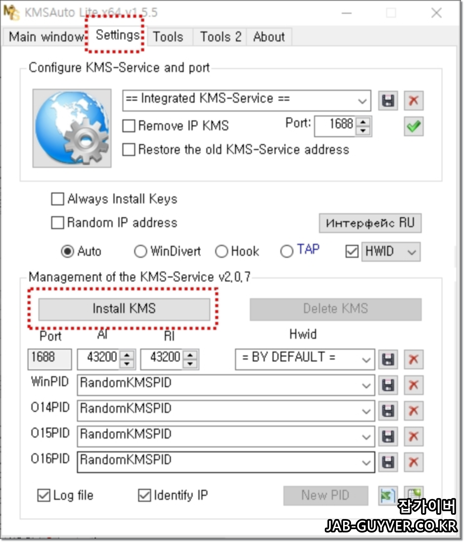Switch interface with Интерфейс RU button
464x542 pixels.
click(x=370, y=223)
